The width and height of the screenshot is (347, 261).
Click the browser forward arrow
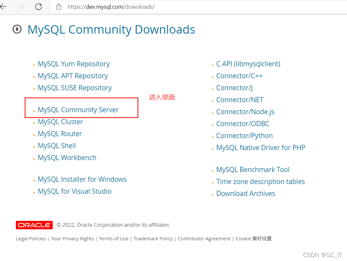click(21, 7)
